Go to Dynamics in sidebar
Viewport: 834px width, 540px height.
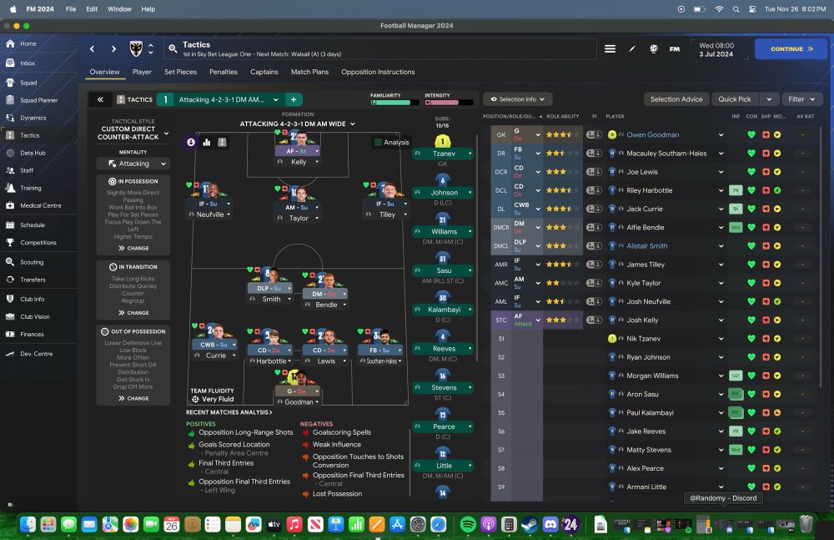point(33,118)
